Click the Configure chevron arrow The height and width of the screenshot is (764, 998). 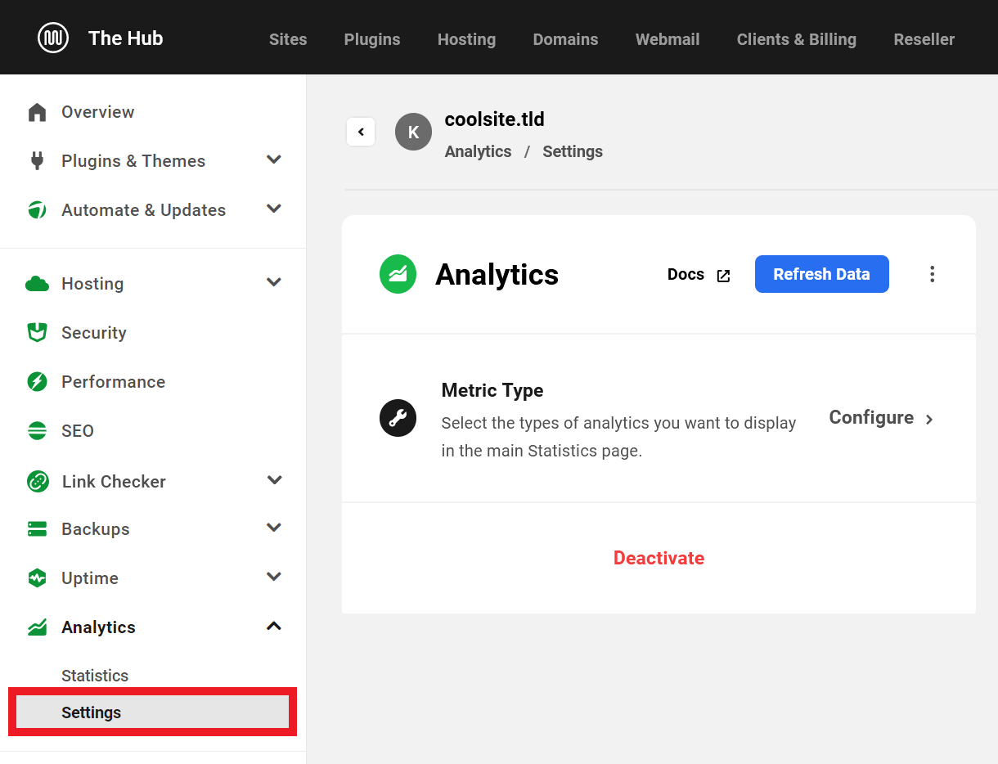(x=929, y=419)
